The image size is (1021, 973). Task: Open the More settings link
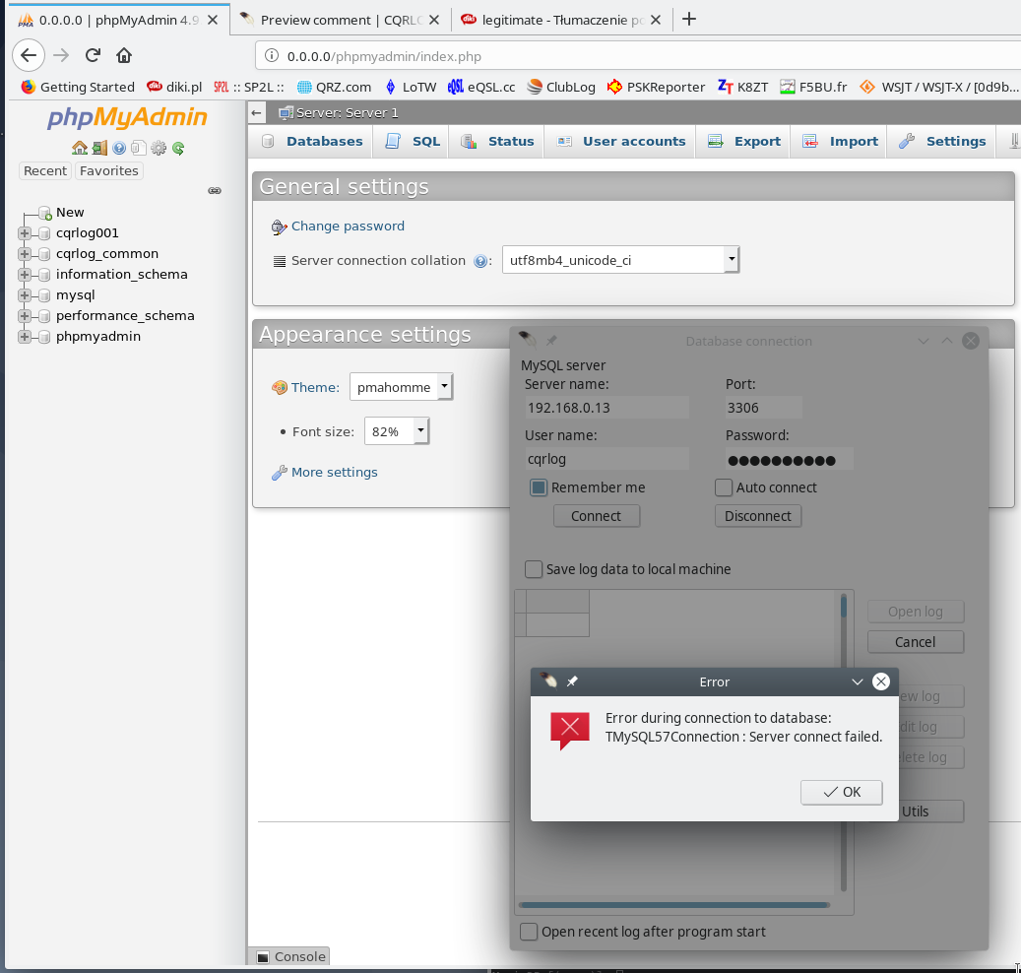coord(334,472)
